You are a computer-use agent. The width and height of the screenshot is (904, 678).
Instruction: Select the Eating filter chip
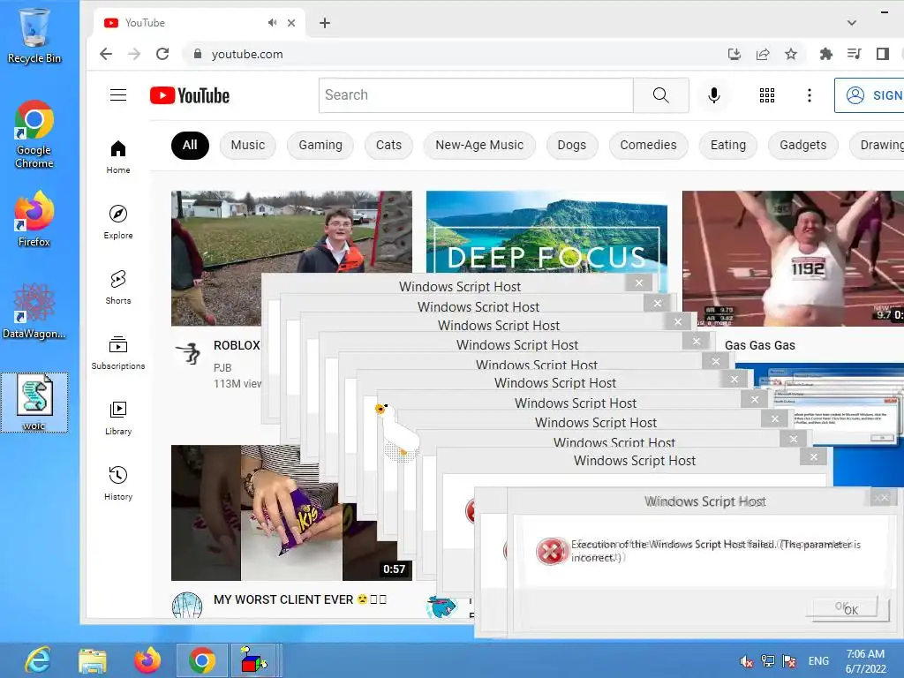coord(728,146)
